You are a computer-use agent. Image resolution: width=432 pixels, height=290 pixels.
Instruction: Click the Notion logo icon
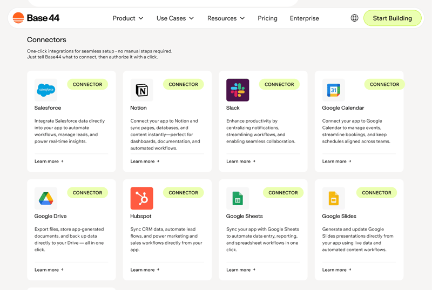(141, 90)
